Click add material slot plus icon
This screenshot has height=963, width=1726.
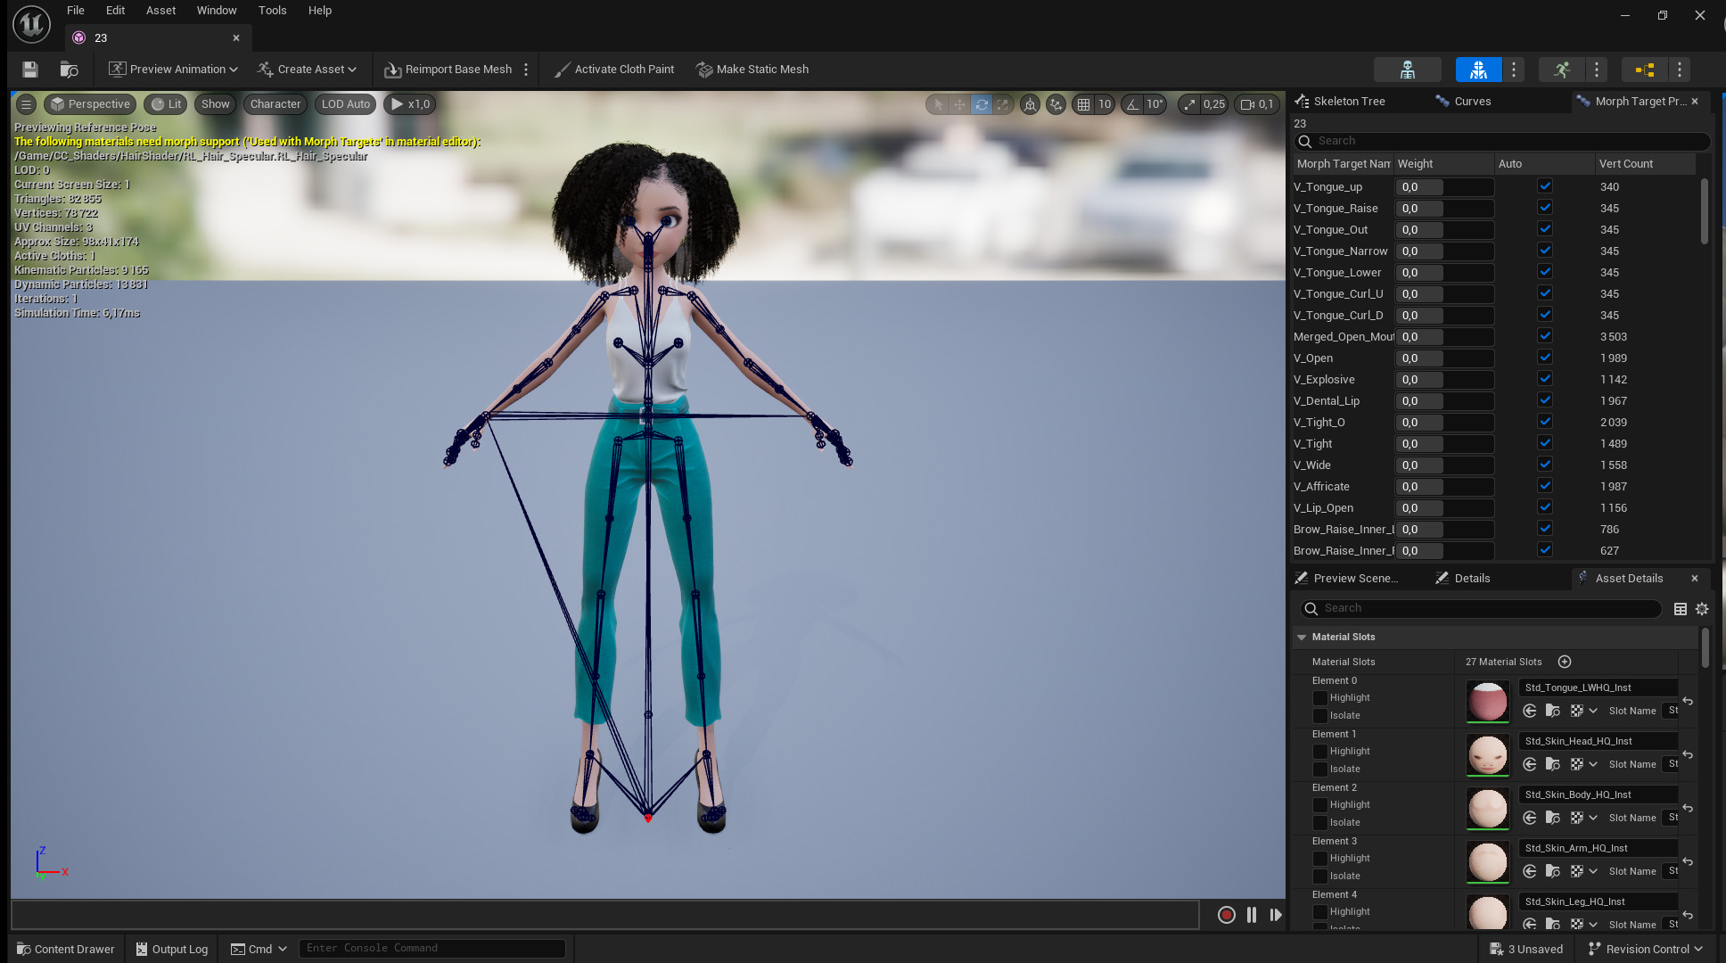point(1565,662)
